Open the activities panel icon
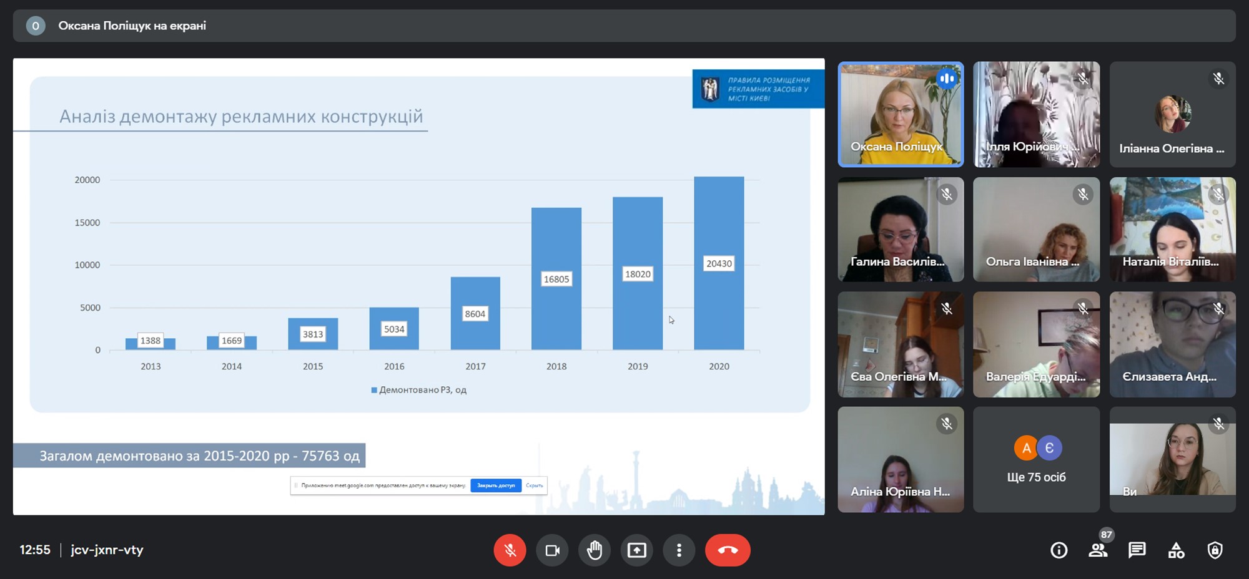Image resolution: width=1249 pixels, height=579 pixels. click(x=1176, y=550)
